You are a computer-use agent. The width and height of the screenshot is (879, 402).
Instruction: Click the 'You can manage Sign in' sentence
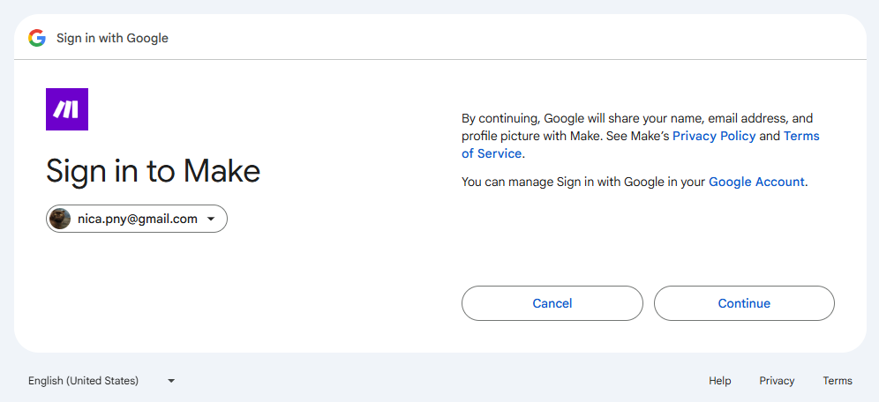[635, 182]
